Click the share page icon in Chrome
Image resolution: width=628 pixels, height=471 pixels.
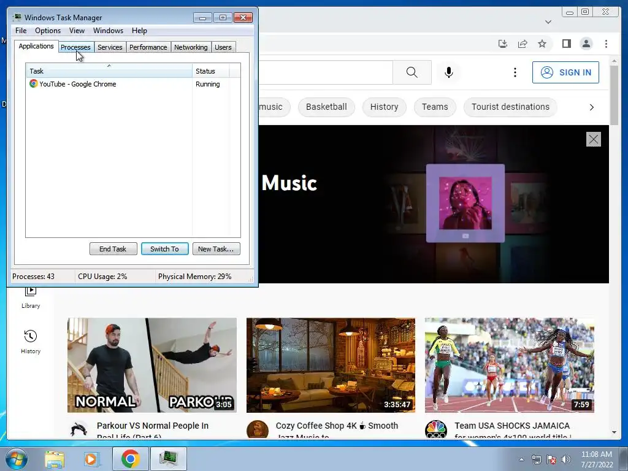pyautogui.click(x=523, y=44)
